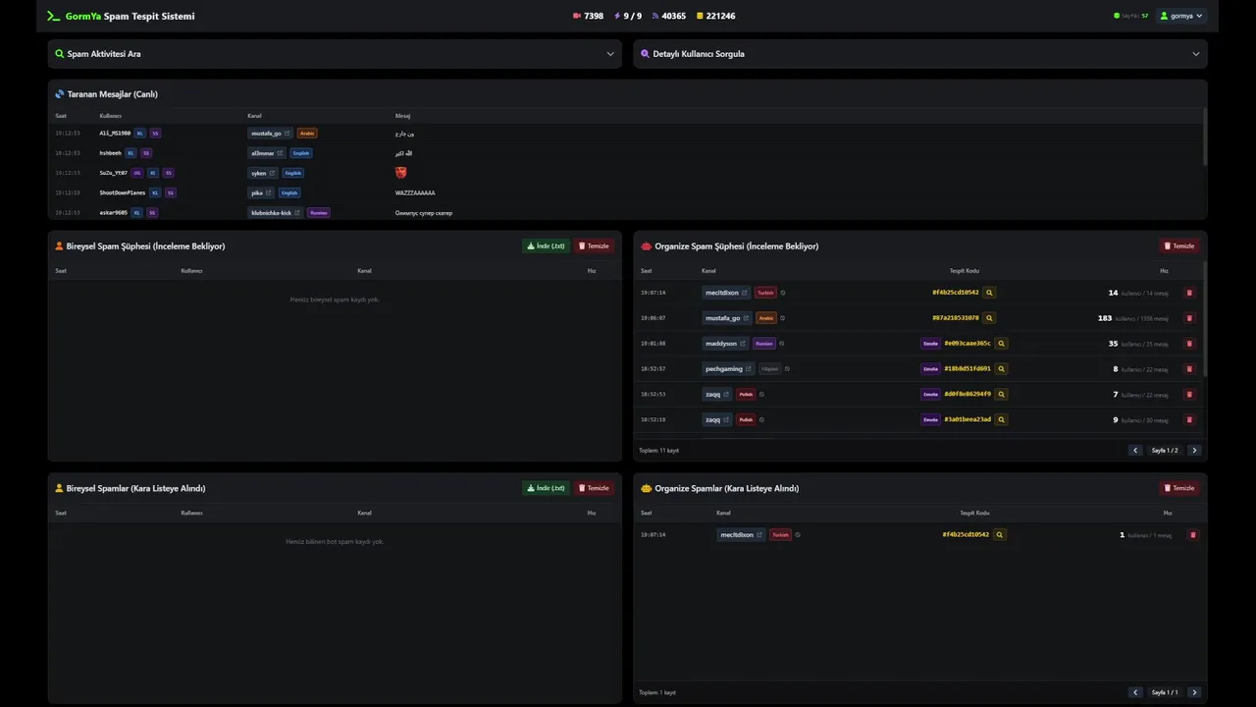Click the scrollbar of Organize Spam Şüphesi table
1256x707 pixels.
(1204, 319)
